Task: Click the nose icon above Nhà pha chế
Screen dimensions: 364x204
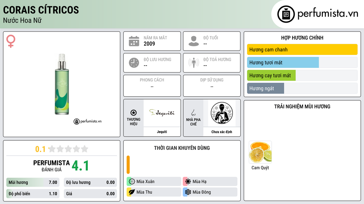Action: [x=193, y=113]
